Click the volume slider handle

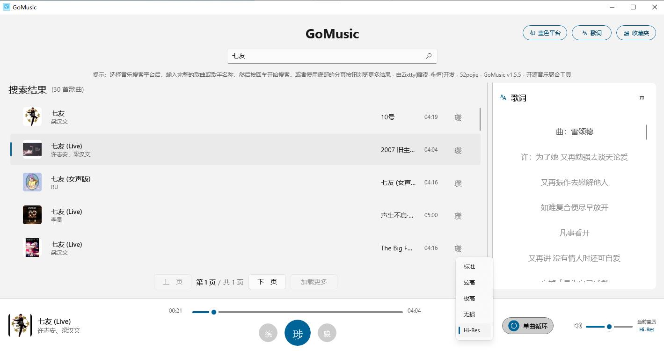(609, 327)
